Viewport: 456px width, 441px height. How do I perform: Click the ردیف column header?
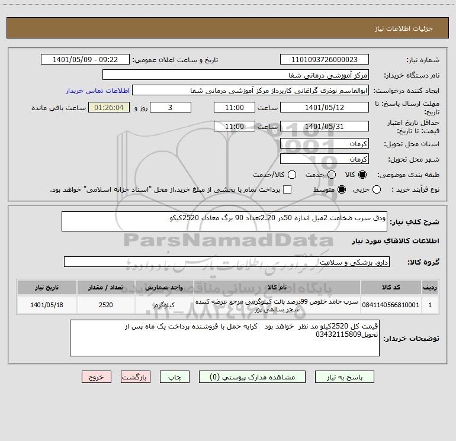(x=429, y=288)
